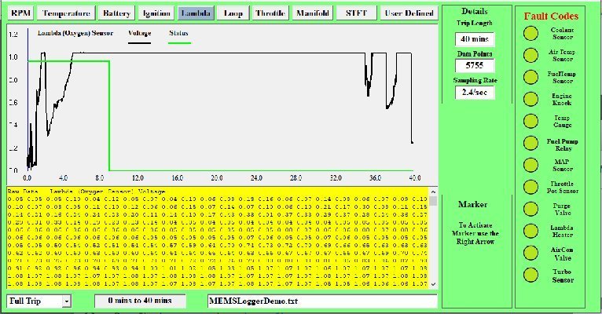Click the Lambda (Oxygen) Sensor graph title

pos(75,33)
